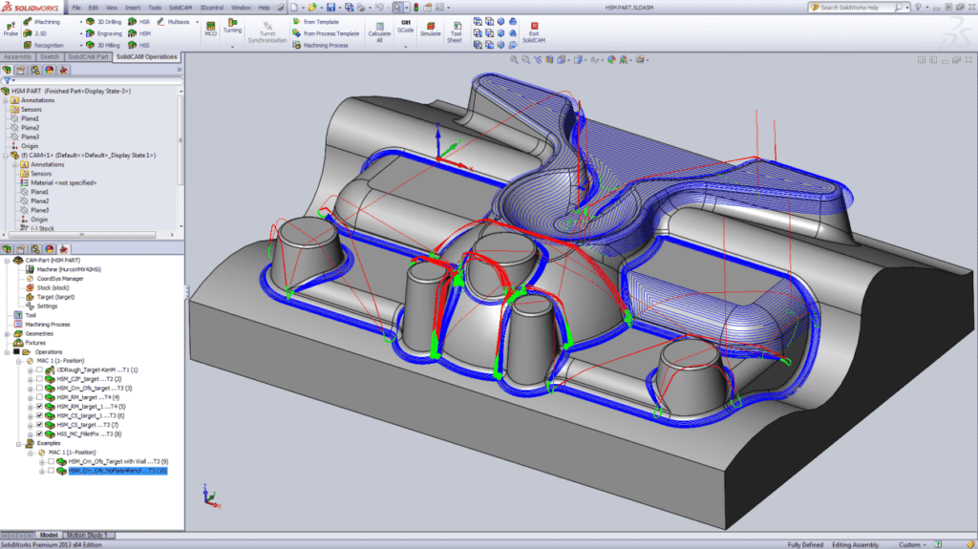The height and width of the screenshot is (549, 978).
Task: Select the Probe tool icon
Action: pos(11,27)
